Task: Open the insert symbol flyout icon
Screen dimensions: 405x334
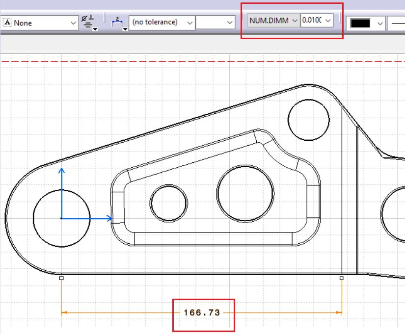Action: pyautogui.click(x=89, y=23)
